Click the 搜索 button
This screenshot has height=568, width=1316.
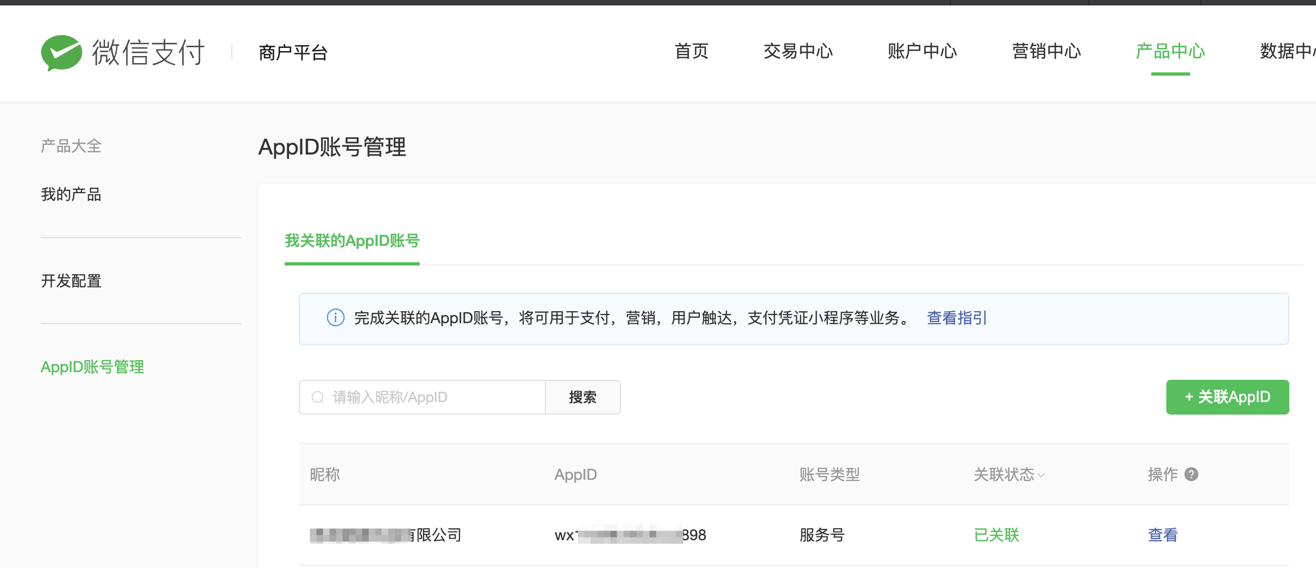(x=582, y=397)
